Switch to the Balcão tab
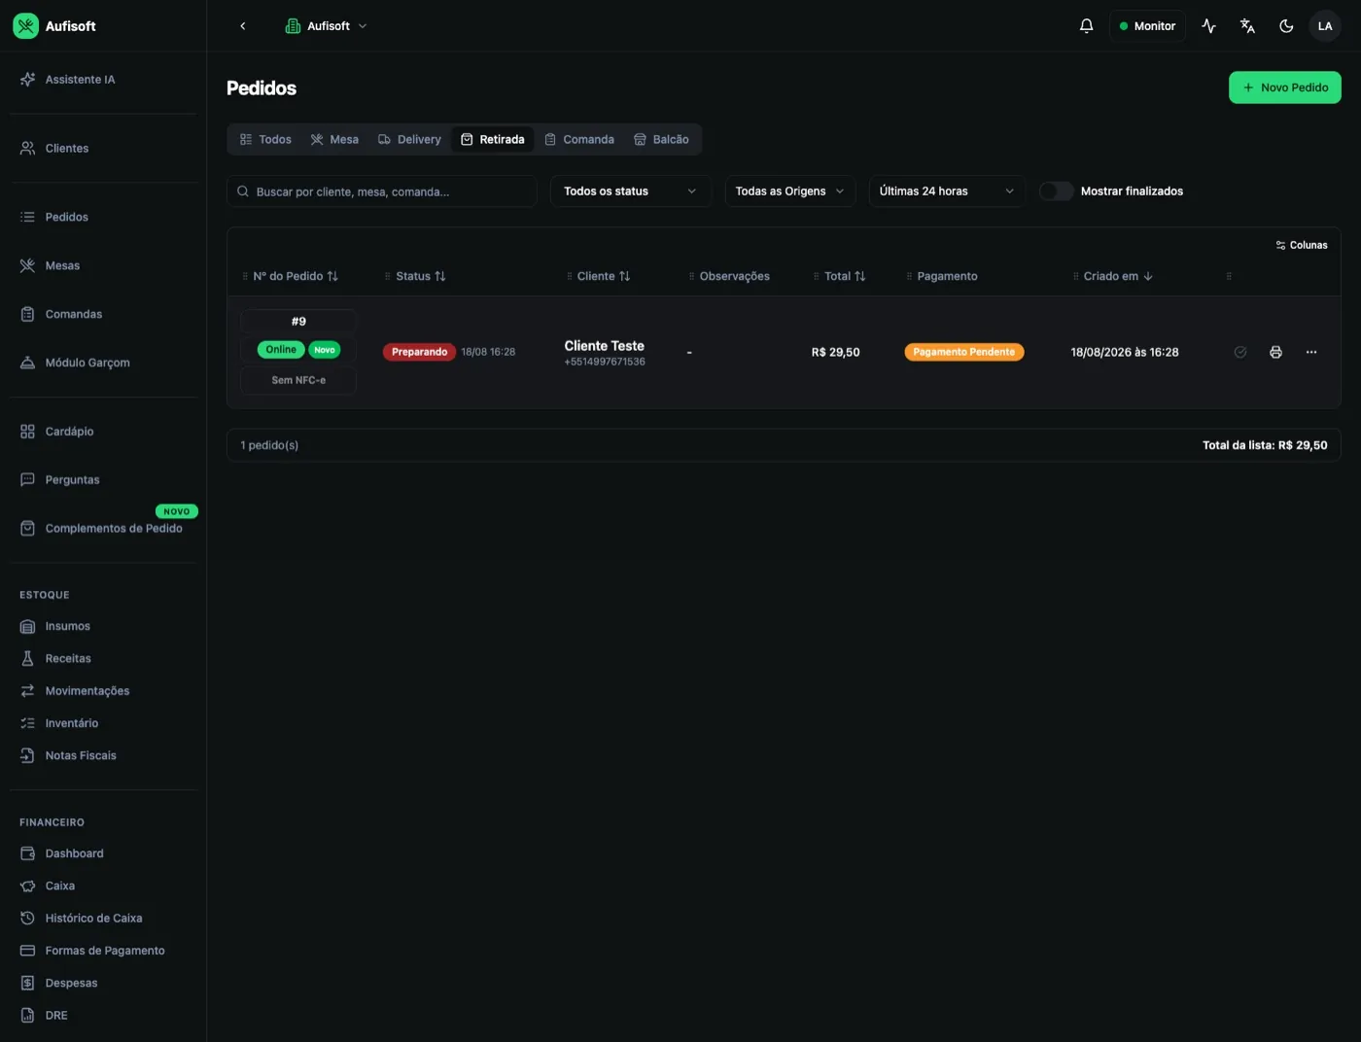This screenshot has width=1361, height=1042. (x=661, y=140)
